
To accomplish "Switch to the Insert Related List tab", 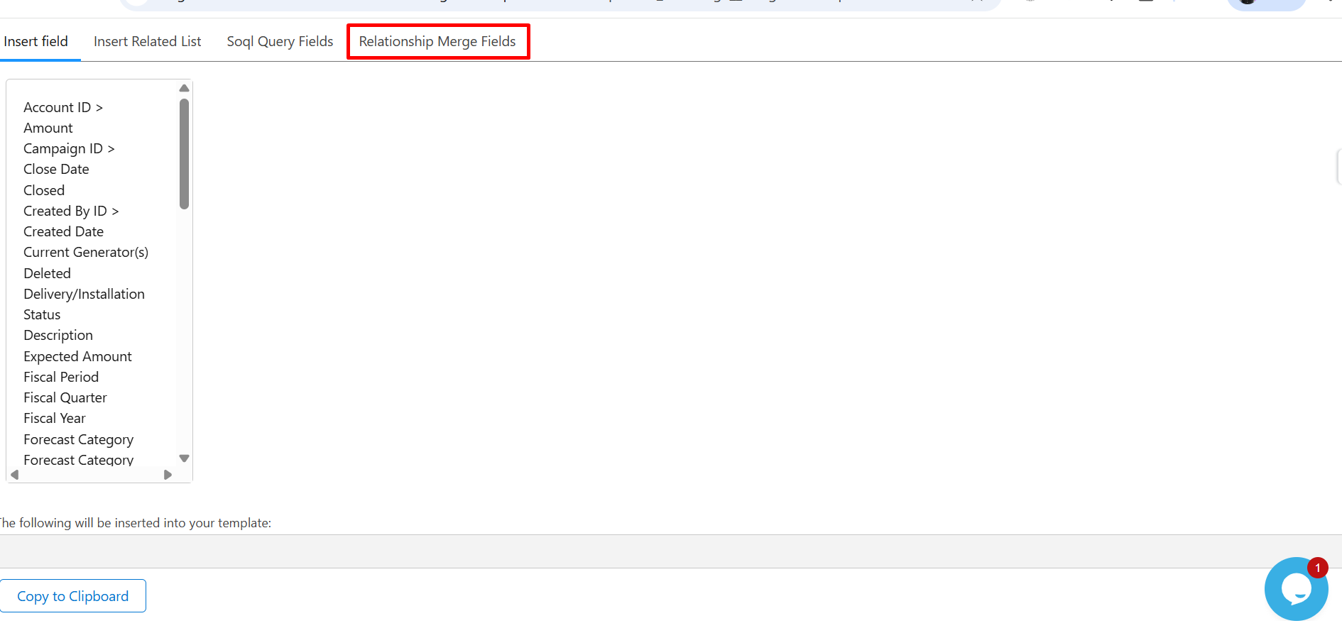I will pyautogui.click(x=147, y=41).
